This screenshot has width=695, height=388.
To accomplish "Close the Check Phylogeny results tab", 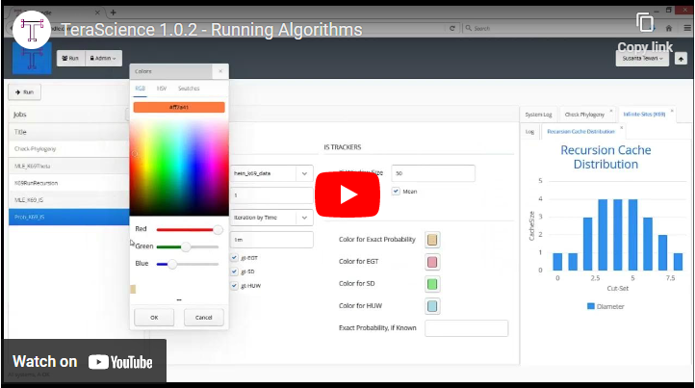I will click(611, 111).
